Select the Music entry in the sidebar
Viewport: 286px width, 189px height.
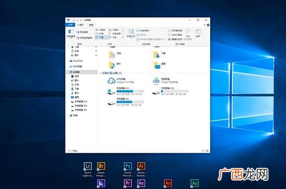click(x=75, y=93)
